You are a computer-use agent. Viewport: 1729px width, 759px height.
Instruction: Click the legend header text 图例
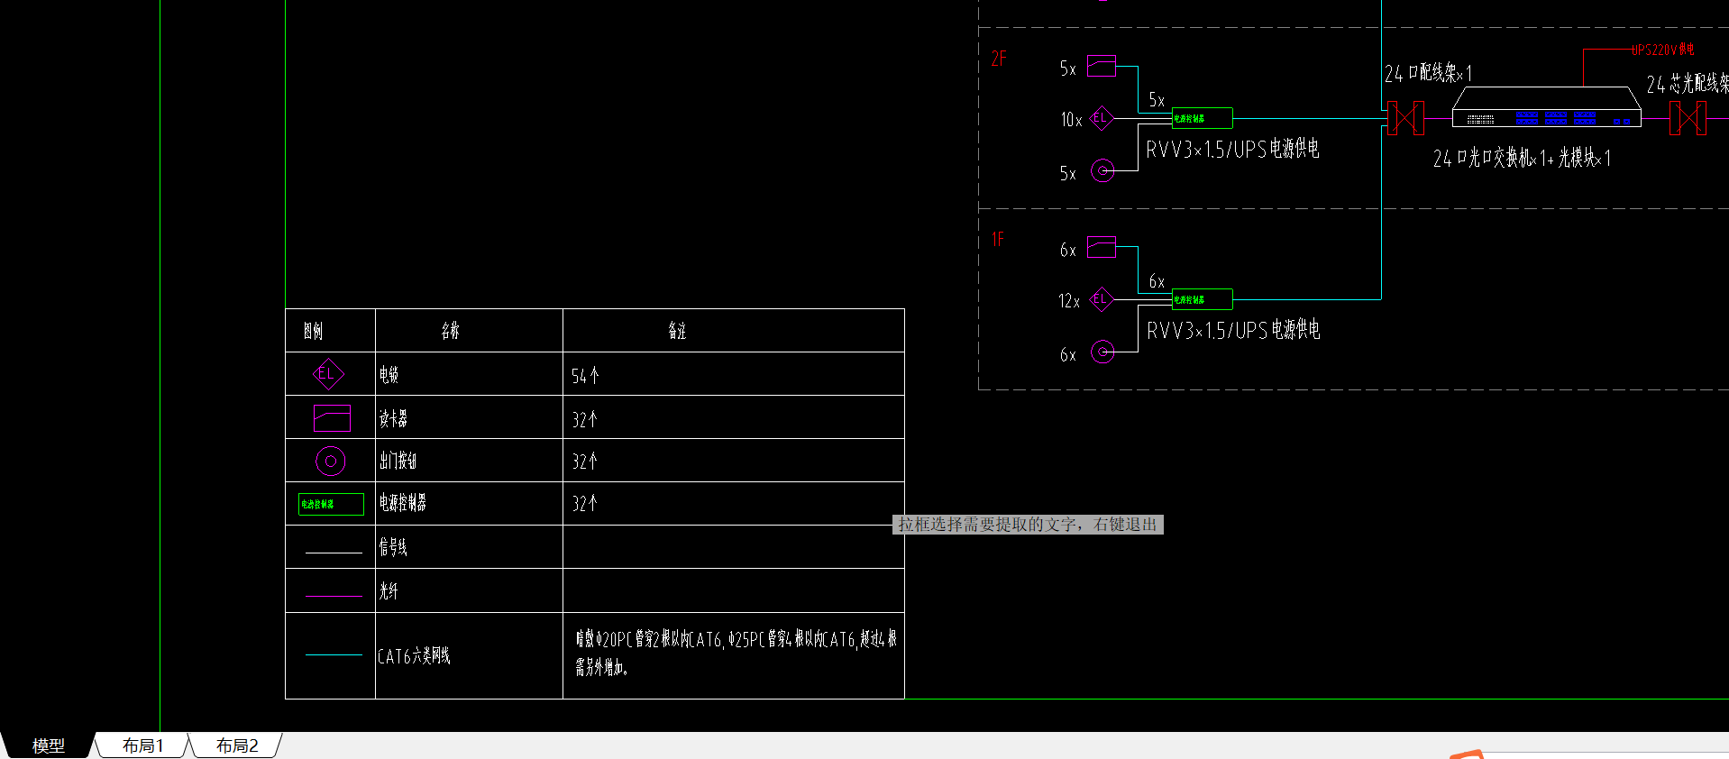click(x=313, y=331)
